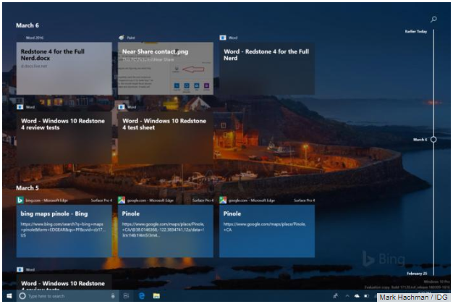The width and height of the screenshot is (453, 304).
Task: Click the Task View taskbar icon
Action: [x=126, y=296]
